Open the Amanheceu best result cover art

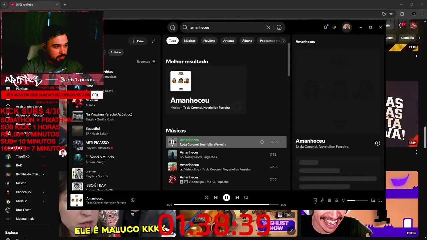181,81
